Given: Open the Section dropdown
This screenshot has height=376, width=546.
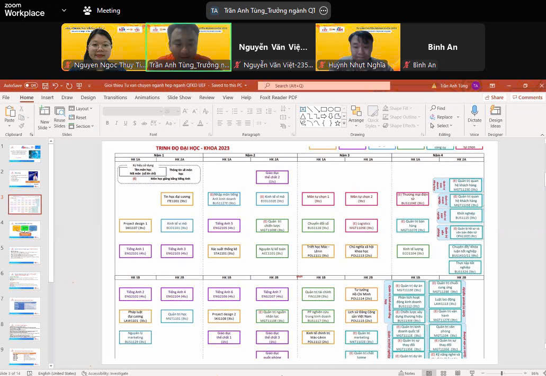Looking at the screenshot, I should pos(84,126).
